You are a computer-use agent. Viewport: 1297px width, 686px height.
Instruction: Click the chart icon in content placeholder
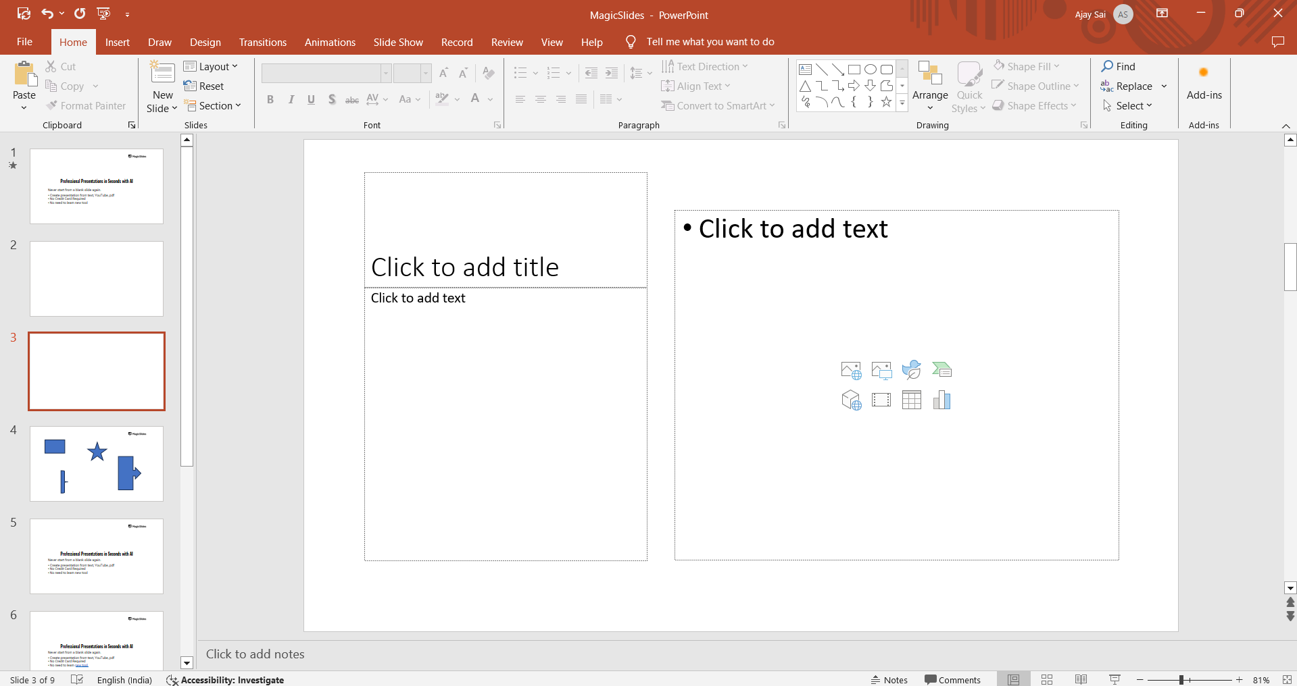pyautogui.click(x=941, y=400)
